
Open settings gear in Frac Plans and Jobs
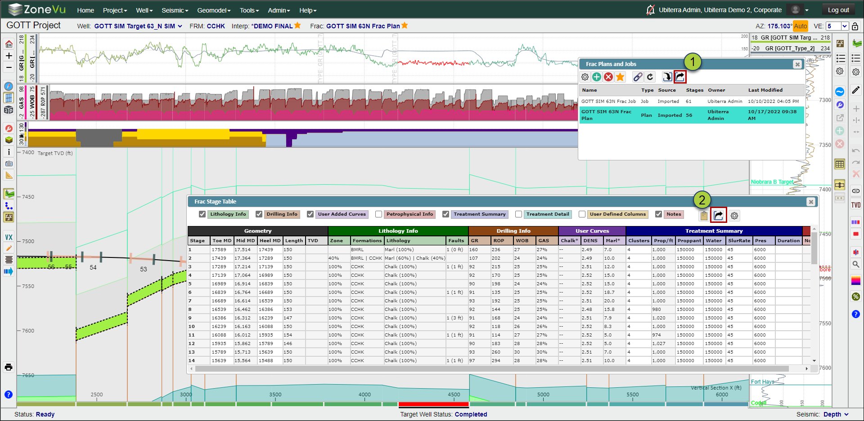tap(585, 77)
